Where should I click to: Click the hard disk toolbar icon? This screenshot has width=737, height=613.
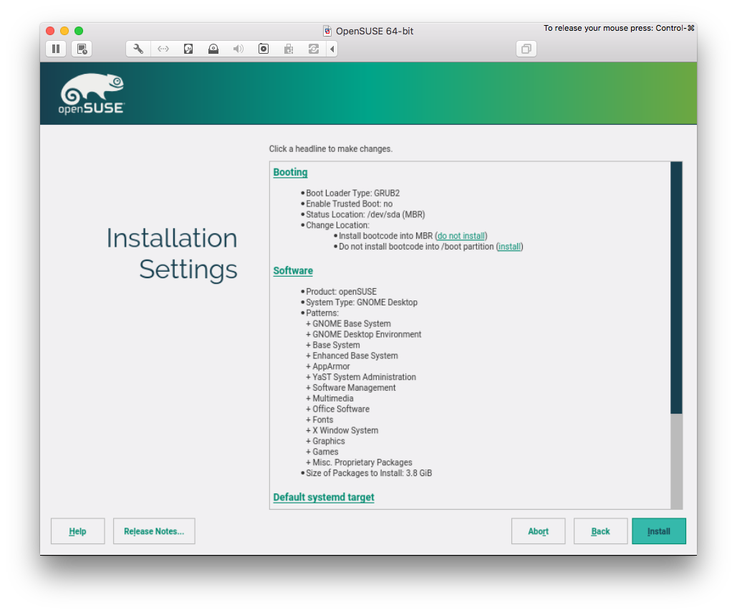[x=188, y=49]
